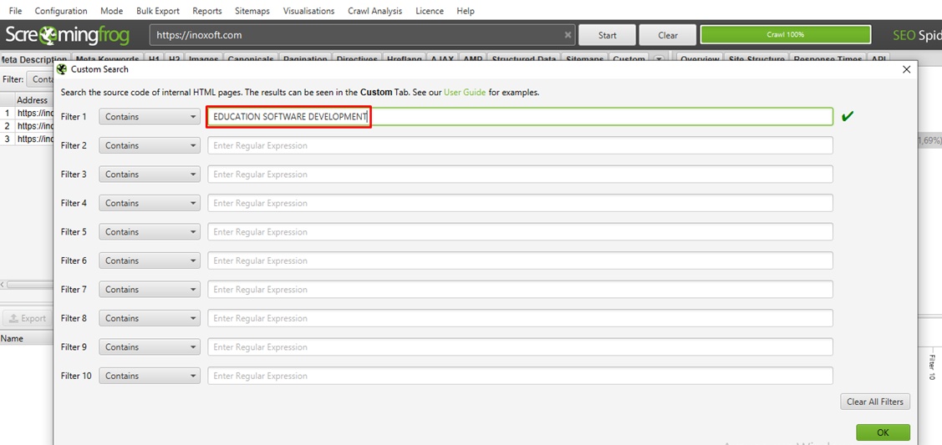
Task: Open the Mode menu
Action: pyautogui.click(x=112, y=11)
